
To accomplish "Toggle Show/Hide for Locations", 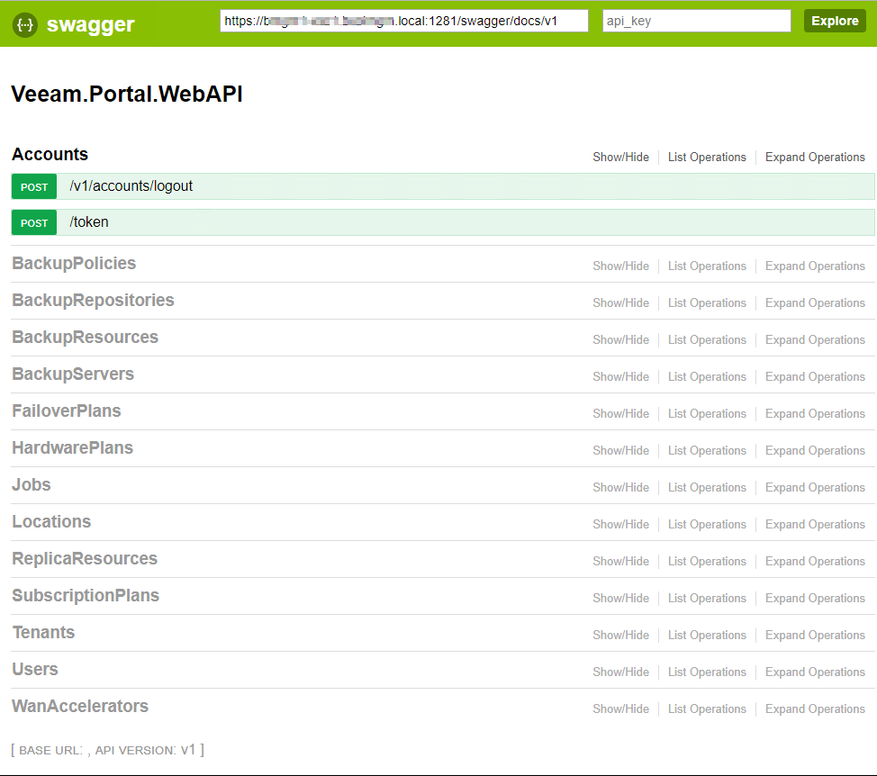I will [x=621, y=525].
